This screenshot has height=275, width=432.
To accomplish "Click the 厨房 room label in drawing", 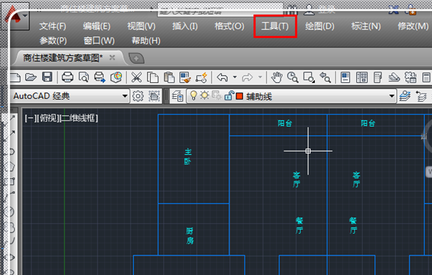I will [189, 236].
